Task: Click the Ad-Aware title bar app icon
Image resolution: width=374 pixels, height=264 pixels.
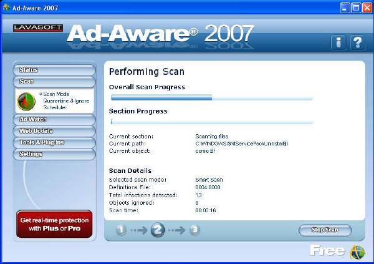Action: tap(6, 7)
